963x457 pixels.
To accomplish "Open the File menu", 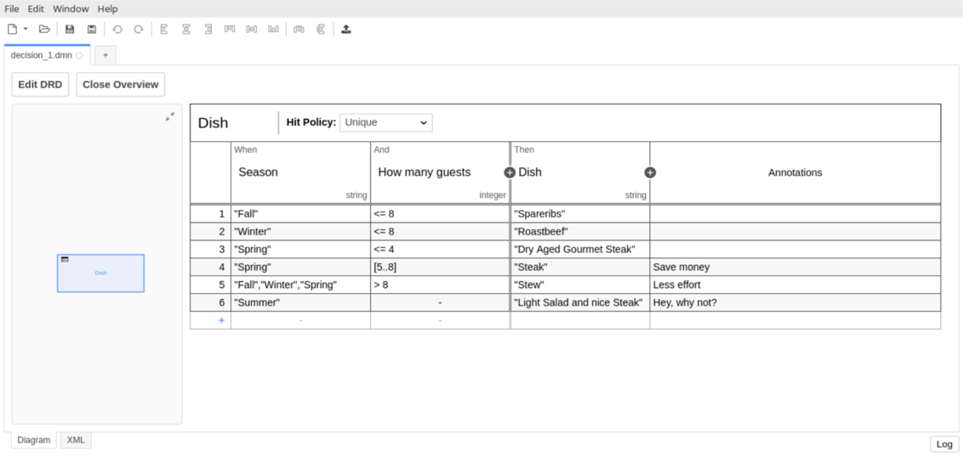I will tap(12, 8).
